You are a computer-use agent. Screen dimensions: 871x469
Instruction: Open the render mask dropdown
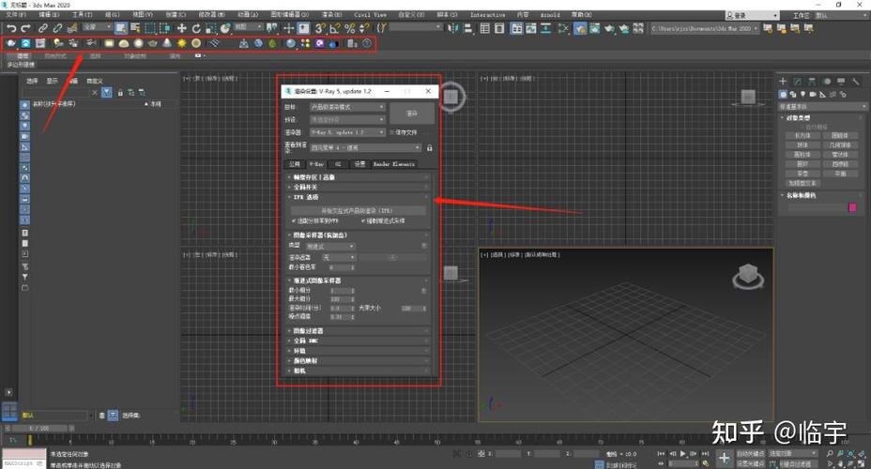click(x=338, y=258)
